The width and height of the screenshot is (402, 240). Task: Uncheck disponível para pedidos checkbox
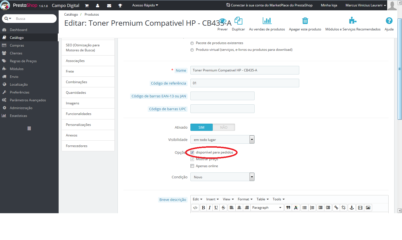192,152
